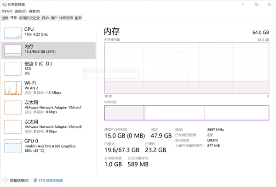Switch to the 进程 tab

click(5, 18)
